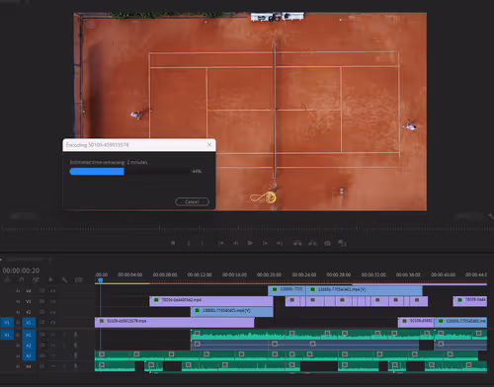Toggle A3 track targeting
The width and height of the screenshot is (494, 387).
[x=29, y=355]
